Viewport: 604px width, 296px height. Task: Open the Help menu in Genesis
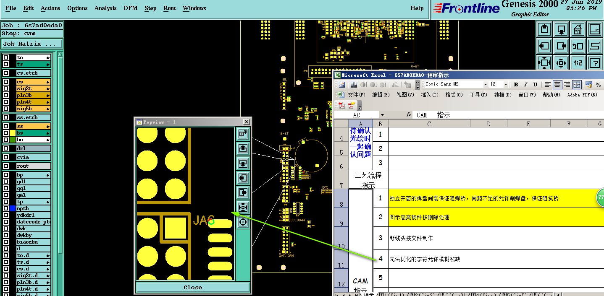417,8
